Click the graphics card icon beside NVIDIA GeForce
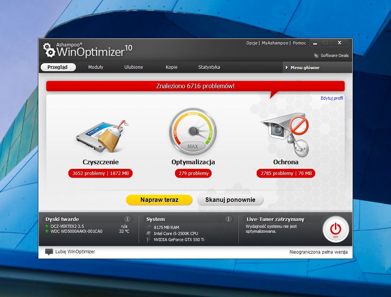Image resolution: width=391 pixels, height=297 pixels. click(x=149, y=240)
